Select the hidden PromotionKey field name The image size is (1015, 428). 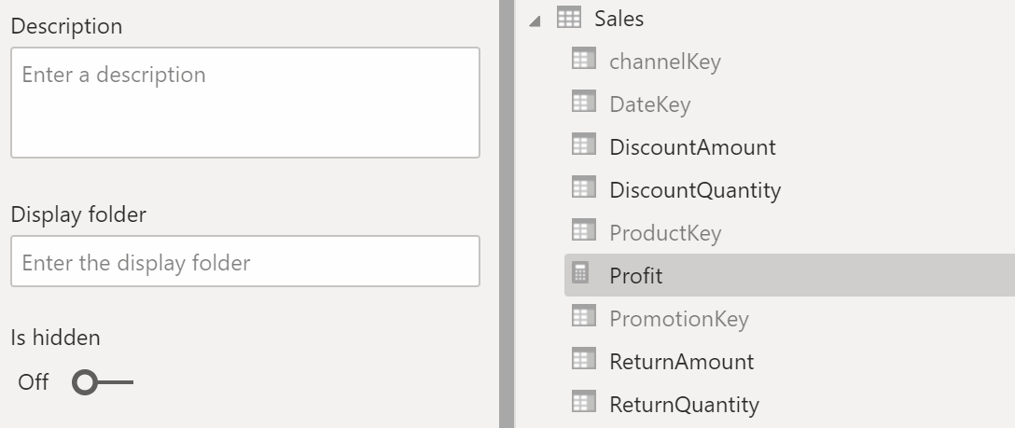tap(678, 319)
